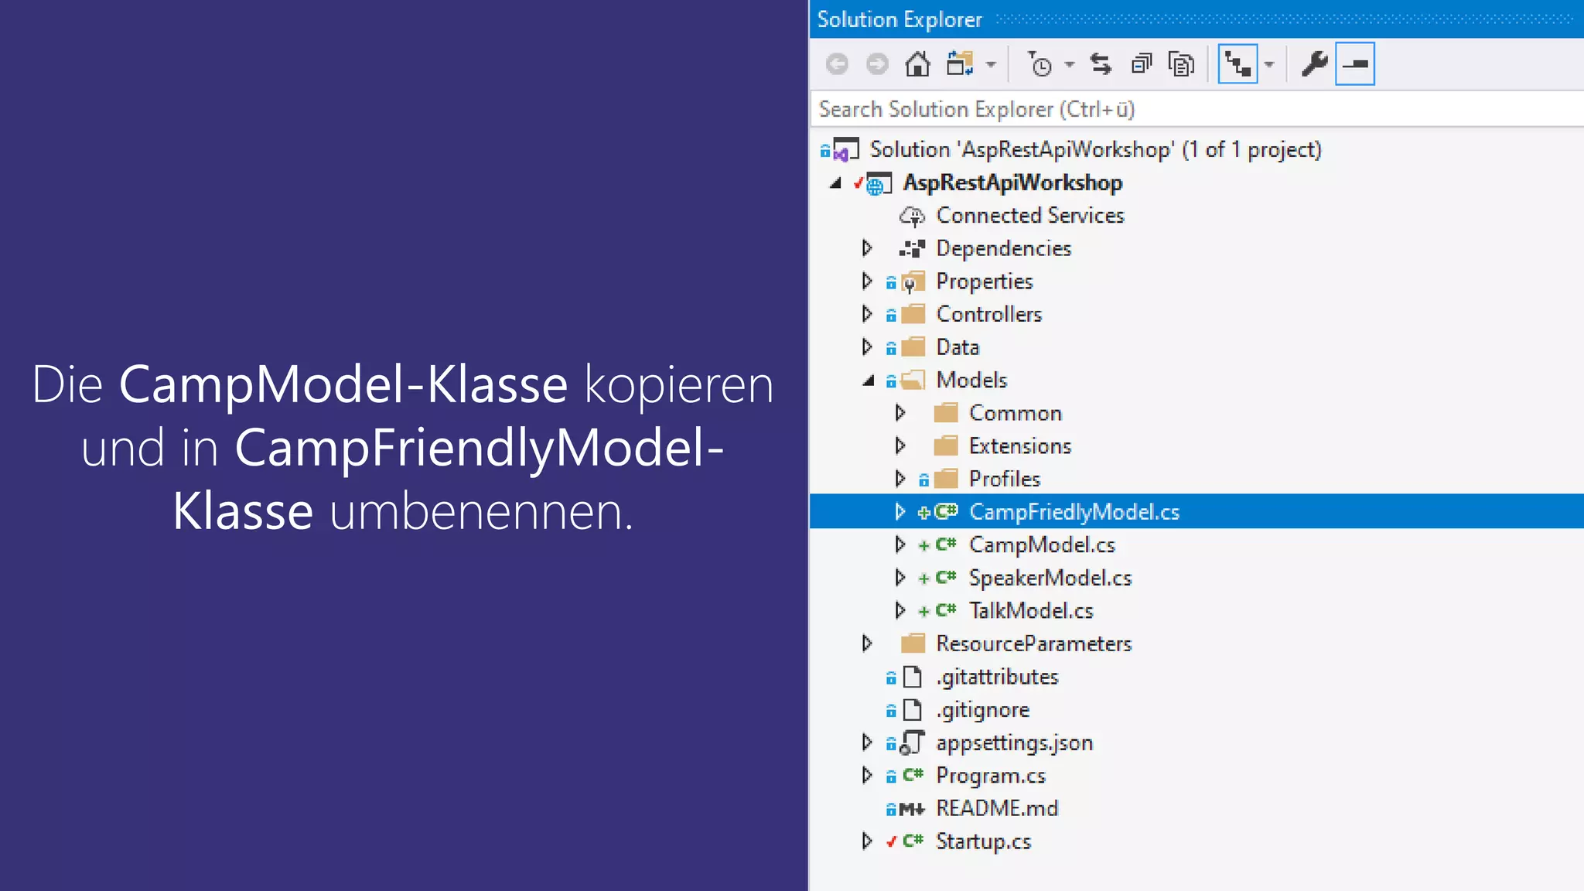Expand the SpeakerModel.cs file node
This screenshot has height=891, width=1584.
(x=900, y=578)
